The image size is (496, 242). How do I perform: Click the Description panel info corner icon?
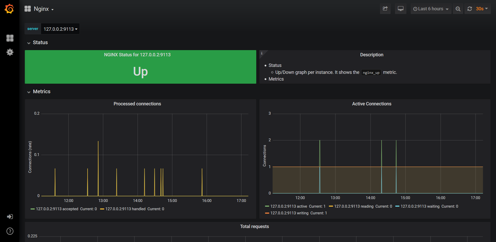coord(262,53)
